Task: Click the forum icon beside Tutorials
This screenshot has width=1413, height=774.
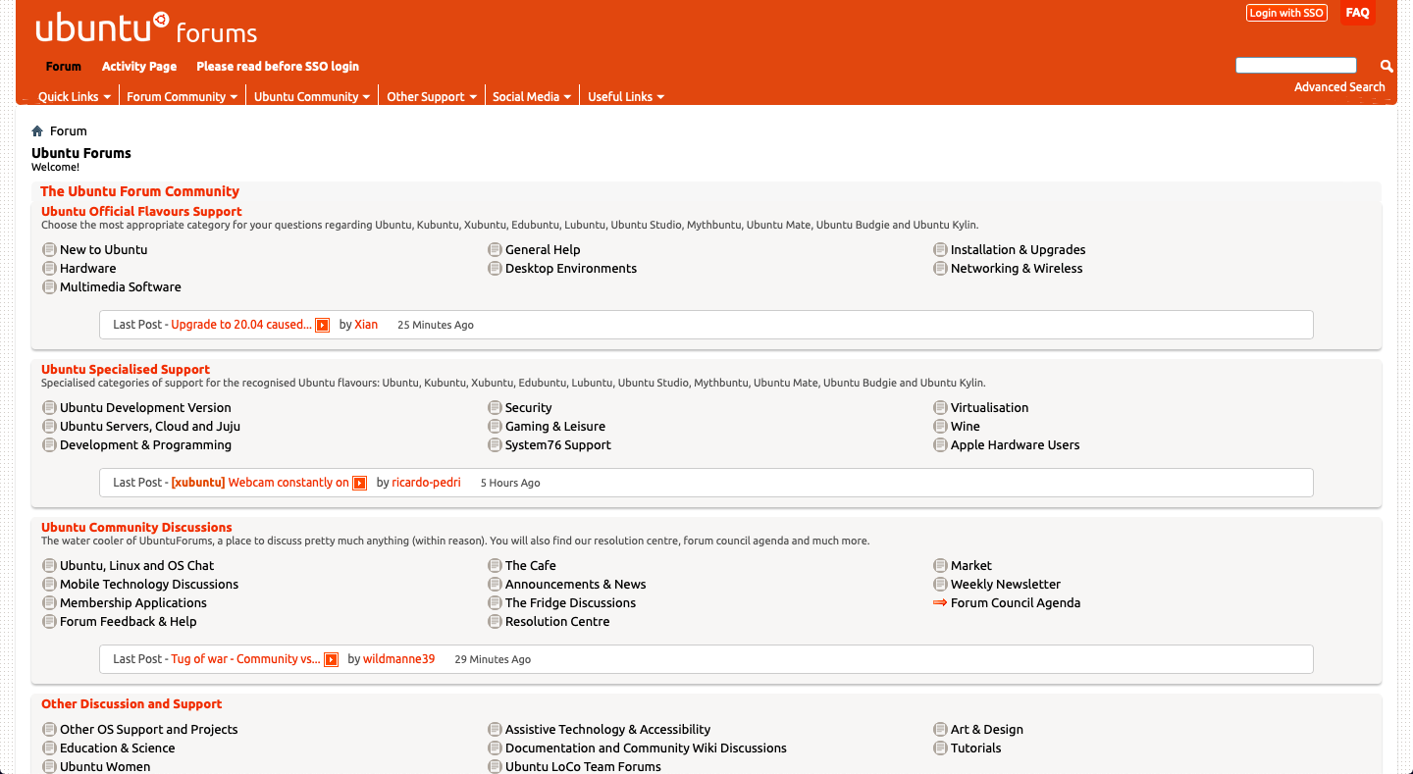Action: click(940, 748)
